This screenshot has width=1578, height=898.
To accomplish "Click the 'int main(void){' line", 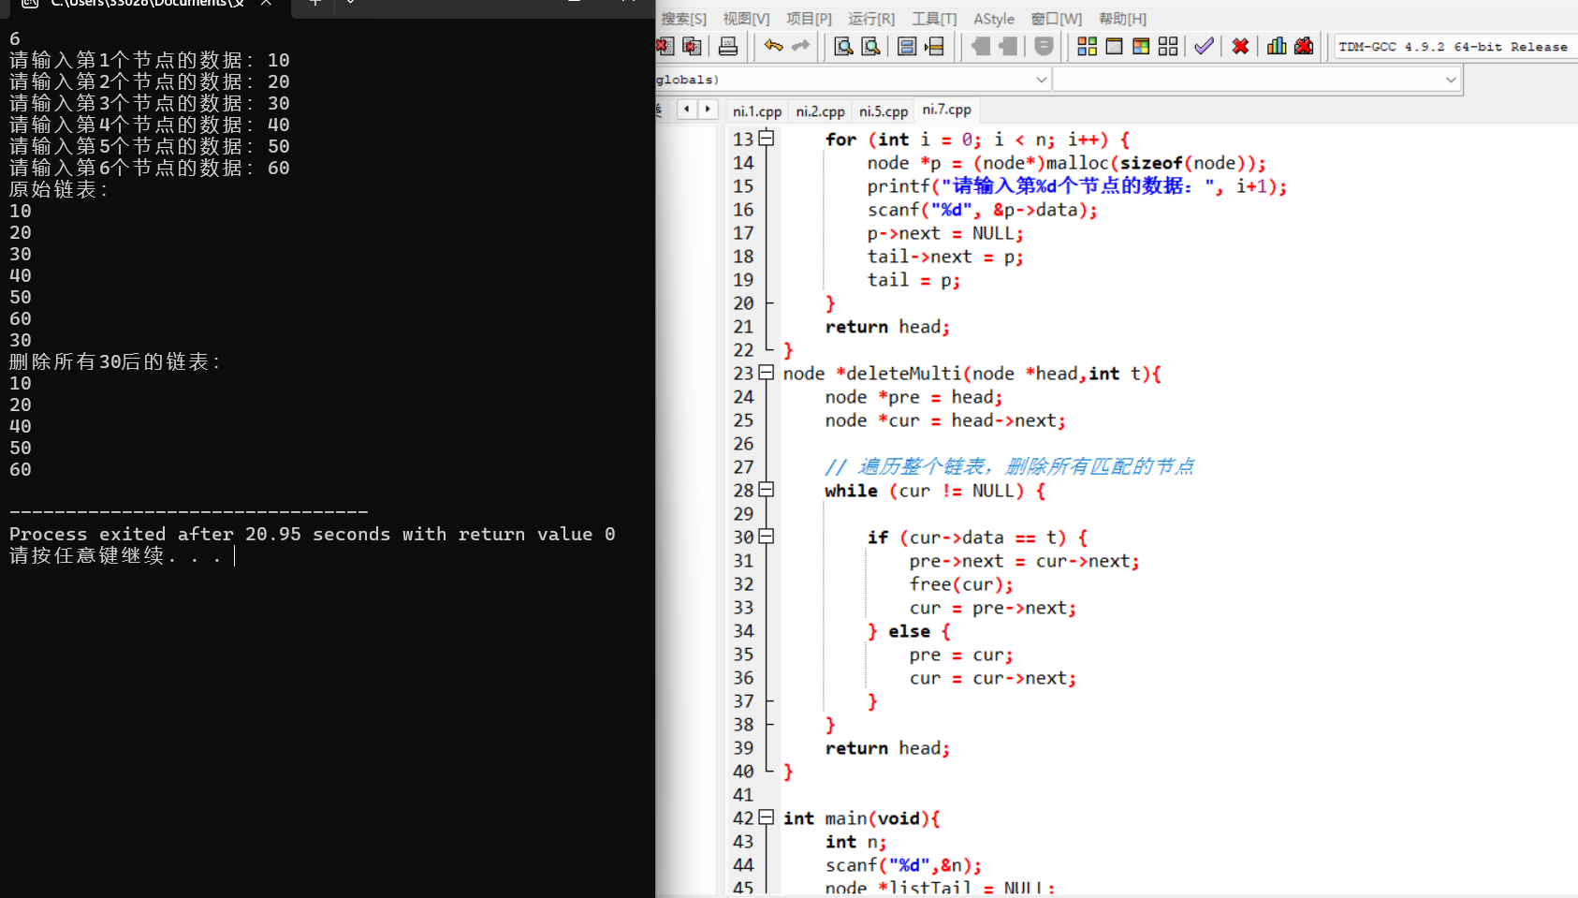I will [861, 818].
